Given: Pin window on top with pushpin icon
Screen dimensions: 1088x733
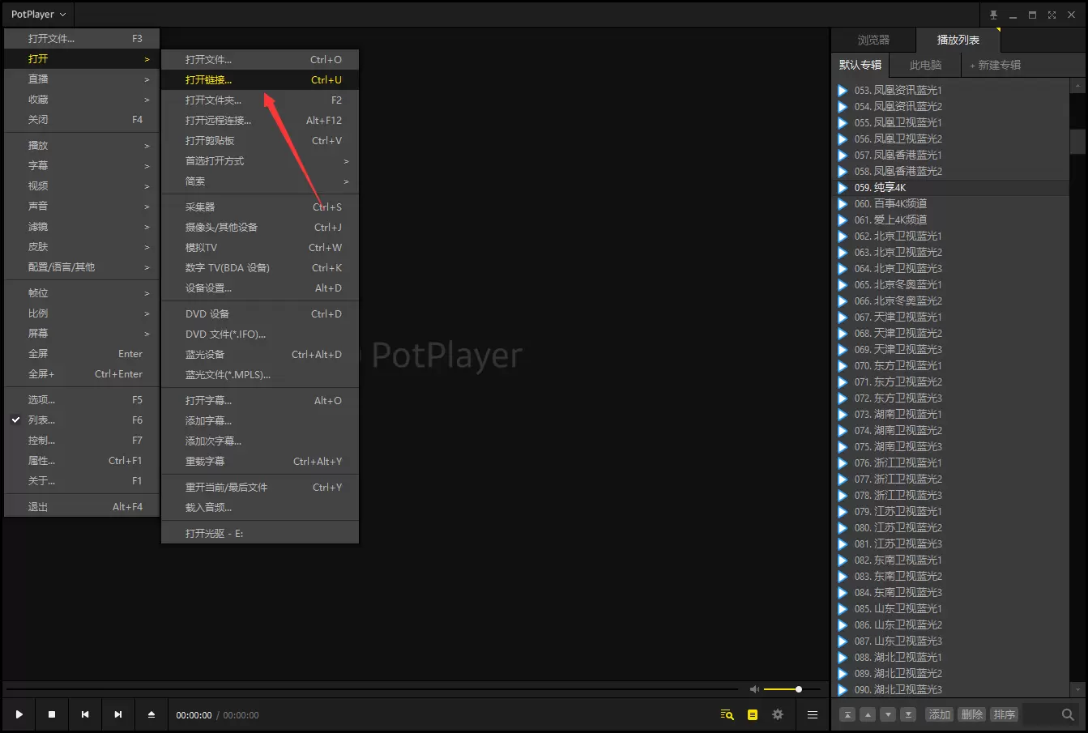Looking at the screenshot, I should click(994, 15).
